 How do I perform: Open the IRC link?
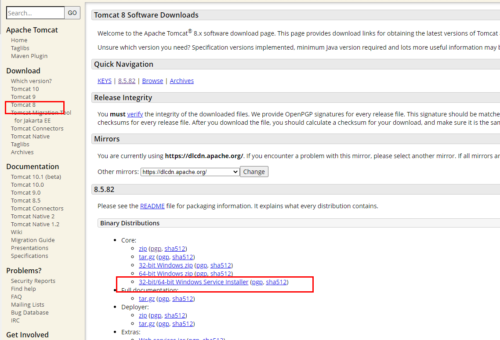(x=15, y=321)
